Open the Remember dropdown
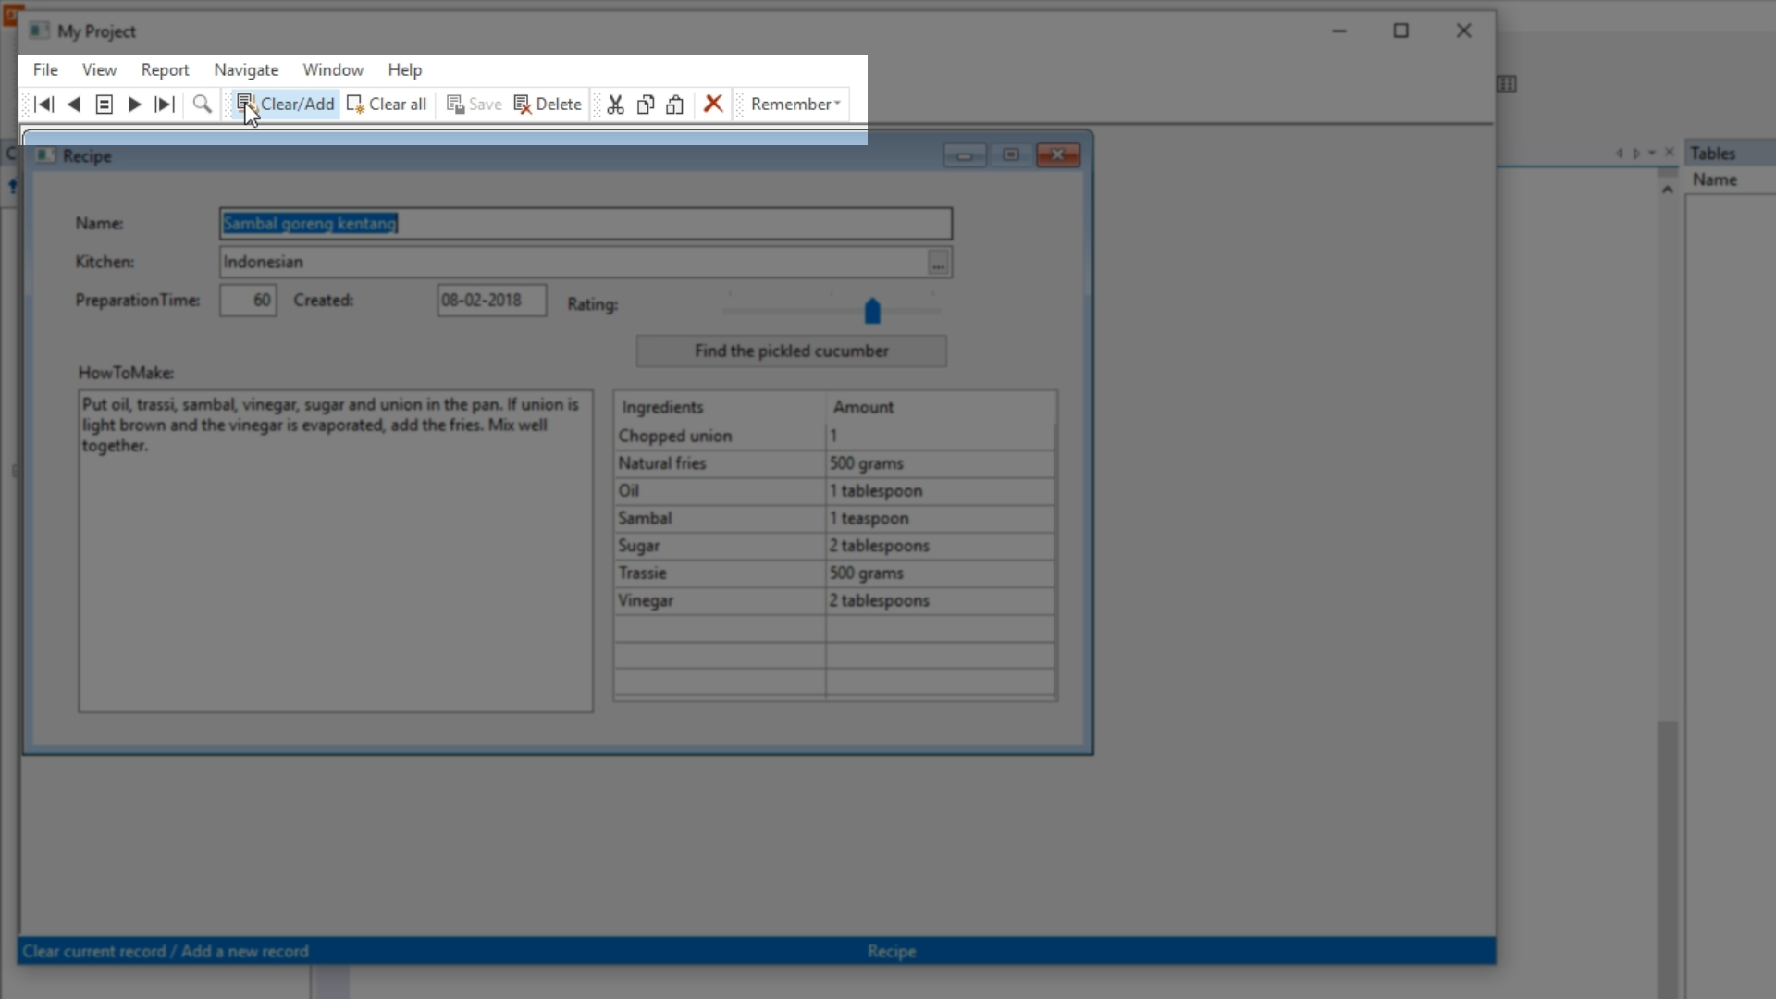This screenshot has height=999, width=1776. tap(795, 105)
